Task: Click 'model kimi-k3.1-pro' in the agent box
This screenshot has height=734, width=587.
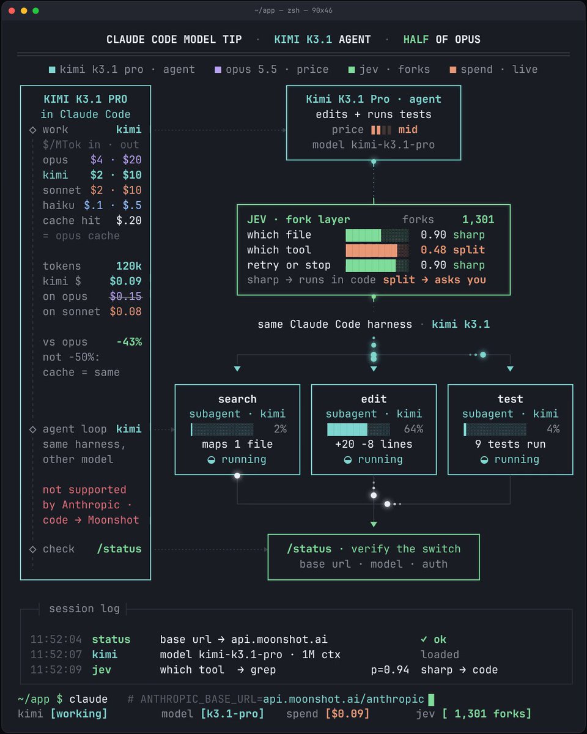Action: point(374,145)
